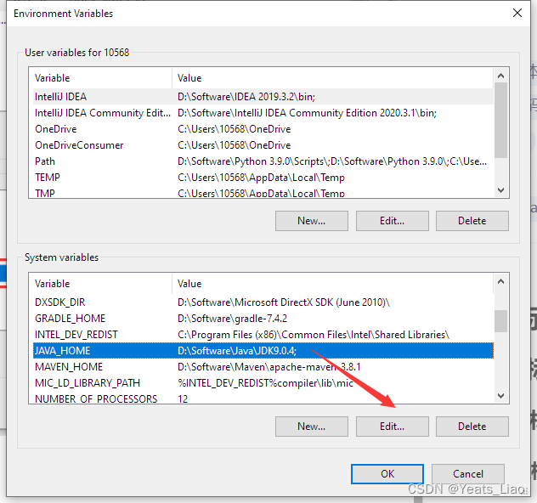Click value %INTEL_DEV_REDIST%compiler\lib\mic
This screenshot has width=537, height=503.
[265, 383]
